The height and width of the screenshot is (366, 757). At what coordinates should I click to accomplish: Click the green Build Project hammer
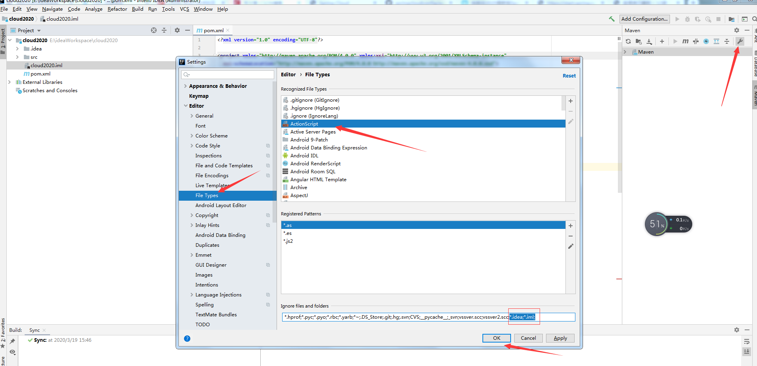(x=612, y=19)
